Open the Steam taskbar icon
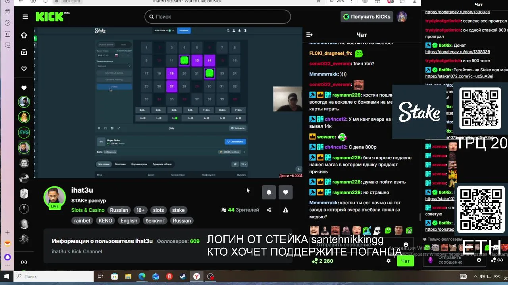This screenshot has height=285, width=508. tap(183, 276)
